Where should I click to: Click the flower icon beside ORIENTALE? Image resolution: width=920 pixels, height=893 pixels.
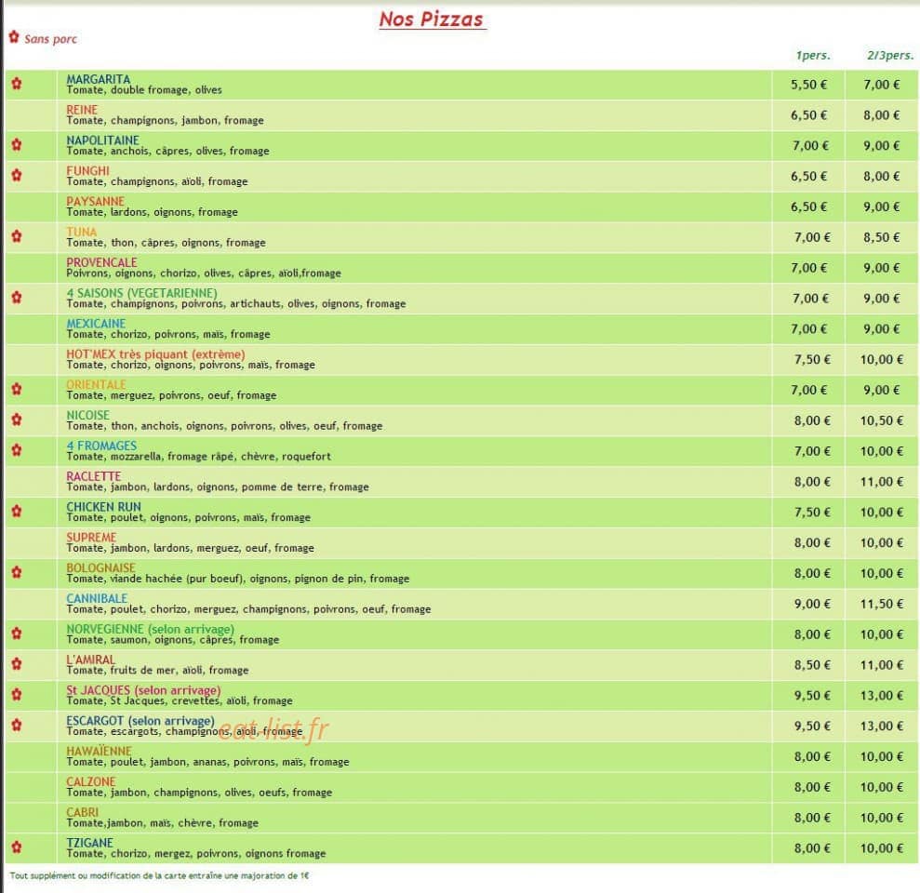click(x=17, y=389)
